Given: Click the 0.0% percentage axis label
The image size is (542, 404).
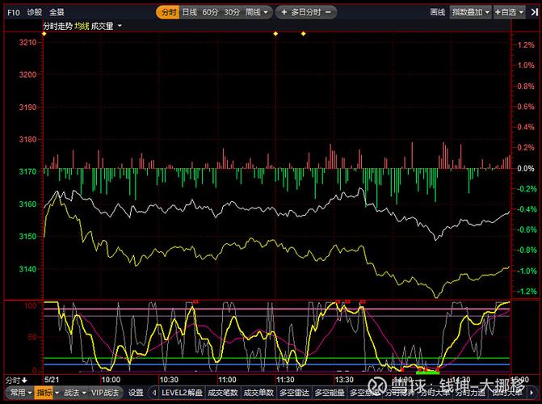Looking at the screenshot, I should click(x=526, y=168).
